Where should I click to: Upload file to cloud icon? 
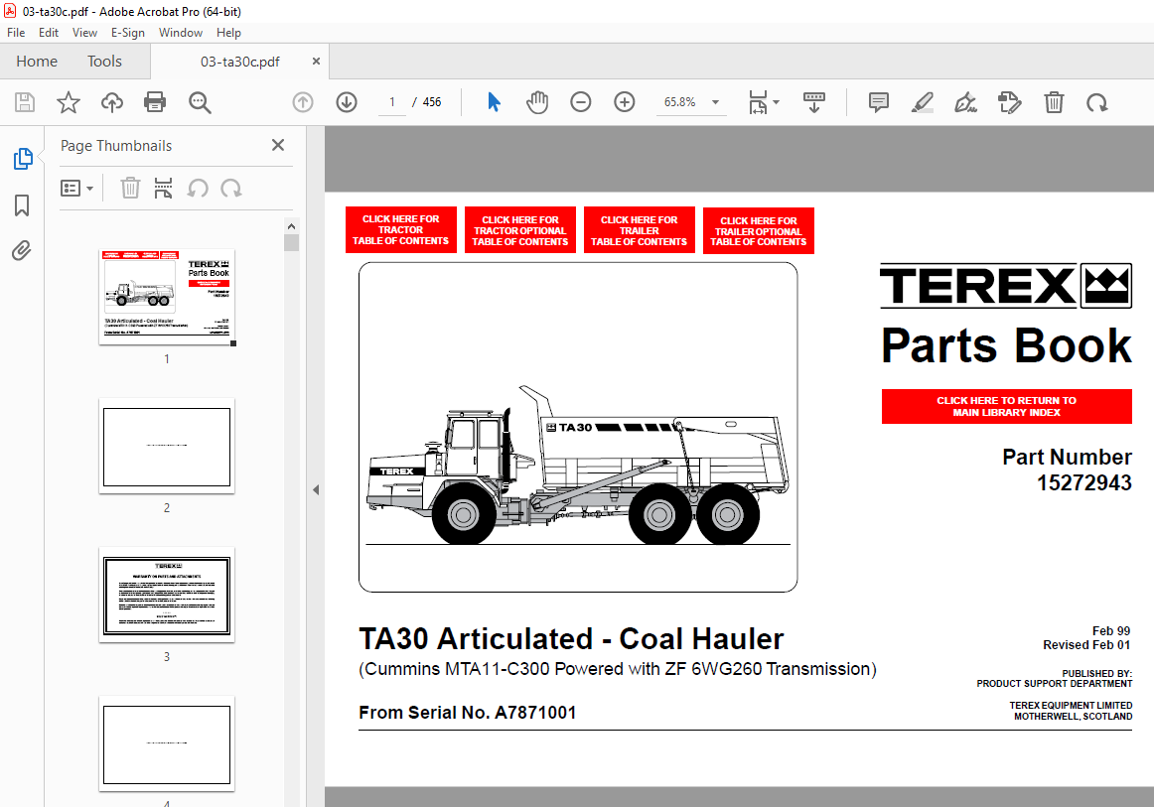click(x=112, y=102)
